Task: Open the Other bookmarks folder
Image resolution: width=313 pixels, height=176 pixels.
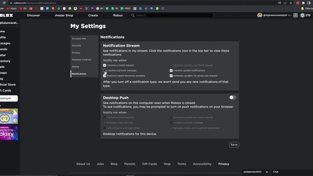Action: (307, 9)
